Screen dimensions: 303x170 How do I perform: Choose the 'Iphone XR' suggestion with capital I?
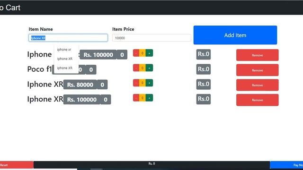click(65, 59)
